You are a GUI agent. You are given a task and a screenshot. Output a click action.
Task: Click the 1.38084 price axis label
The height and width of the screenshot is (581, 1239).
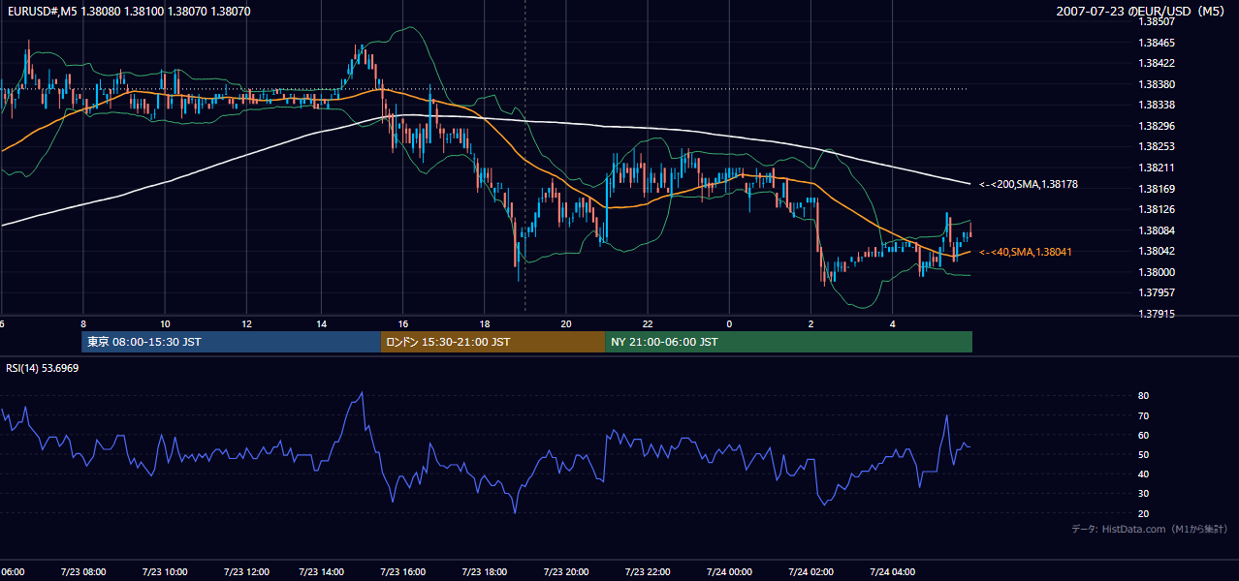tap(1157, 230)
